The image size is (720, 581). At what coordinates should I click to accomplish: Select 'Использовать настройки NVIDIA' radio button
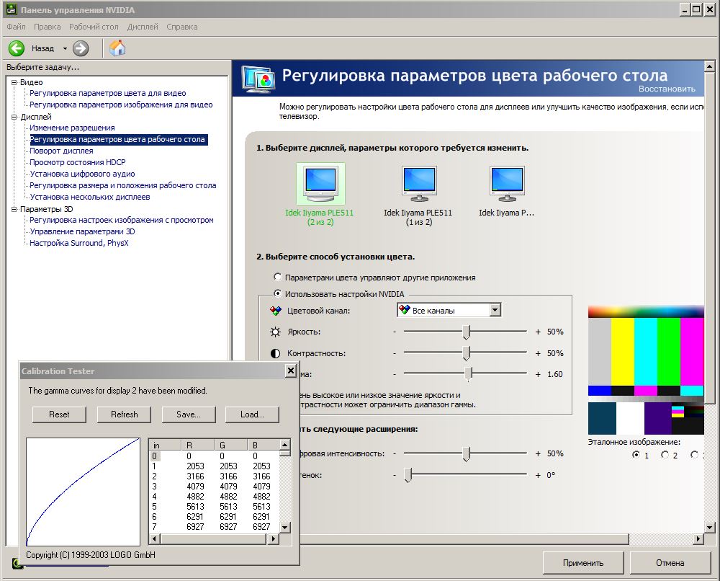(x=278, y=293)
